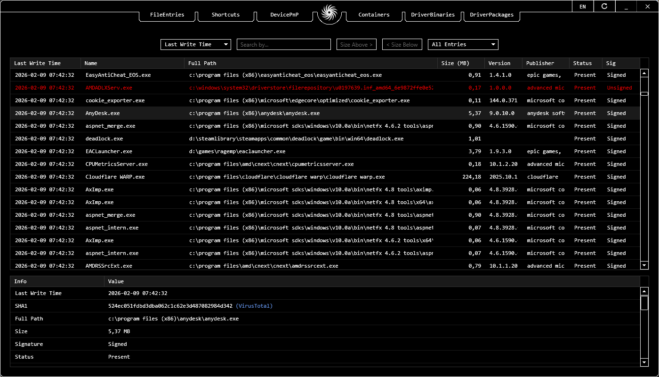The width and height of the screenshot is (659, 377).
Task: Open the DevicePnP tab
Action: pos(284,15)
